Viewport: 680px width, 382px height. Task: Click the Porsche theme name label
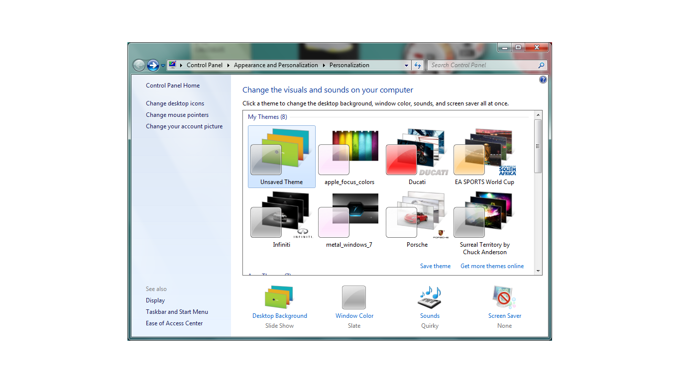(417, 245)
